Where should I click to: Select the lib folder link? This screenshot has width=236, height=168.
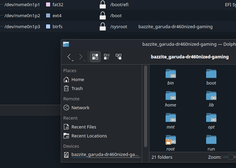click(211, 99)
